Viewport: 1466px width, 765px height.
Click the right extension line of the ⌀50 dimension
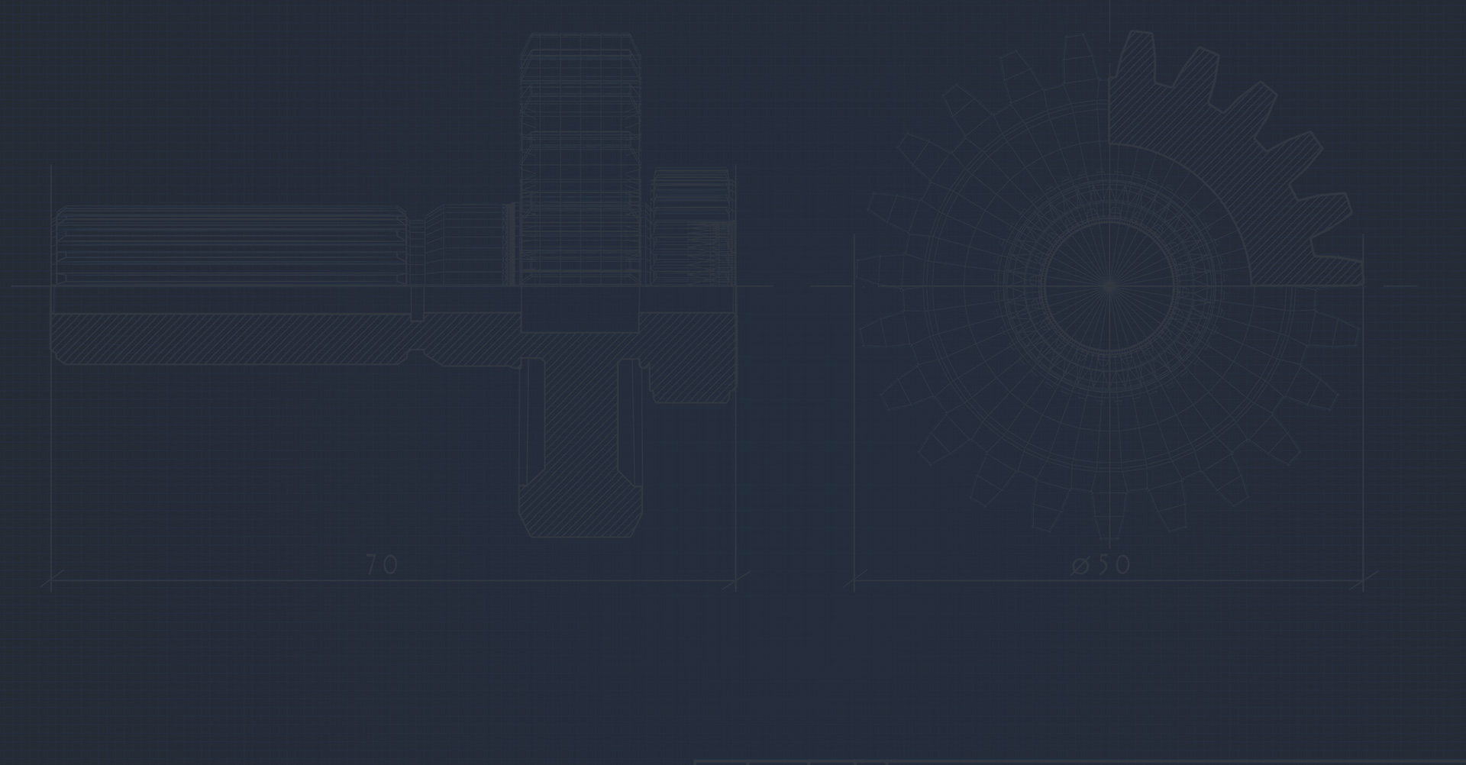(x=1363, y=458)
